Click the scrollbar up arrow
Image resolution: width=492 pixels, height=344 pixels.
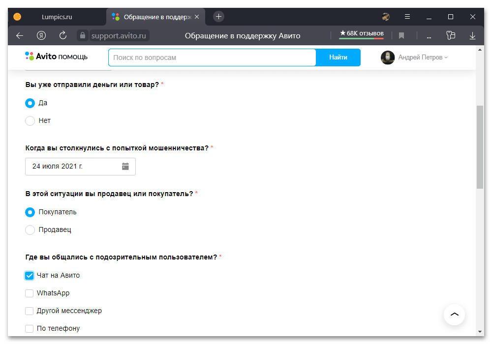coord(480,50)
